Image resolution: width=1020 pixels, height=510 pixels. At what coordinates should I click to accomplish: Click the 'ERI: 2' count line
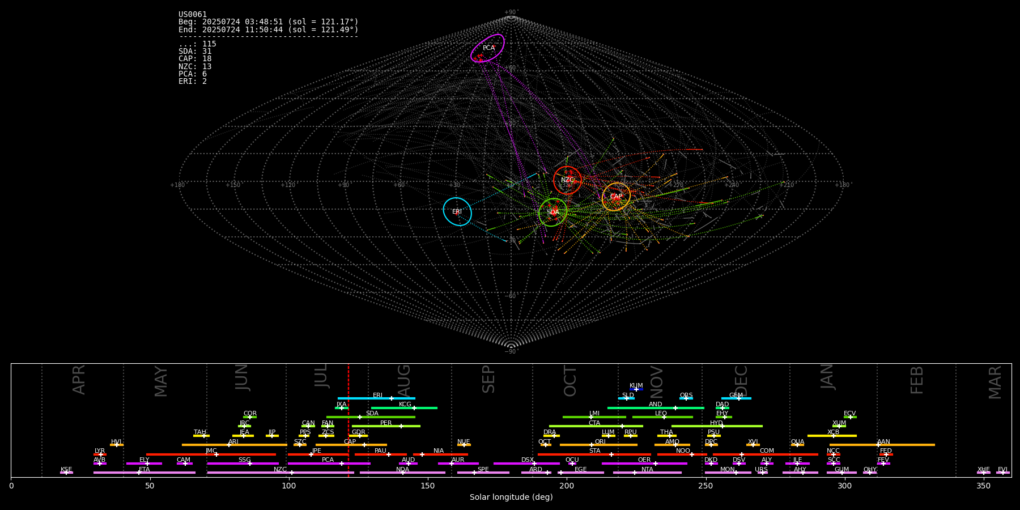pos(193,82)
